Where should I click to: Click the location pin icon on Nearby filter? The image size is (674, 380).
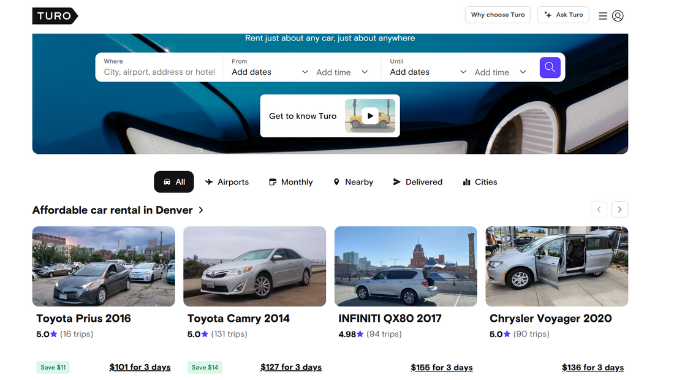336,181
